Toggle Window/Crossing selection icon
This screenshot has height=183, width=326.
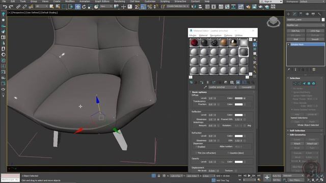70,7
